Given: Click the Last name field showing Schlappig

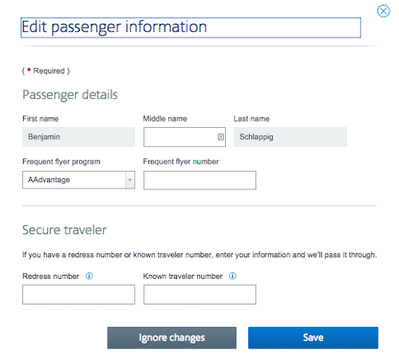Looking at the screenshot, I should pos(290,137).
